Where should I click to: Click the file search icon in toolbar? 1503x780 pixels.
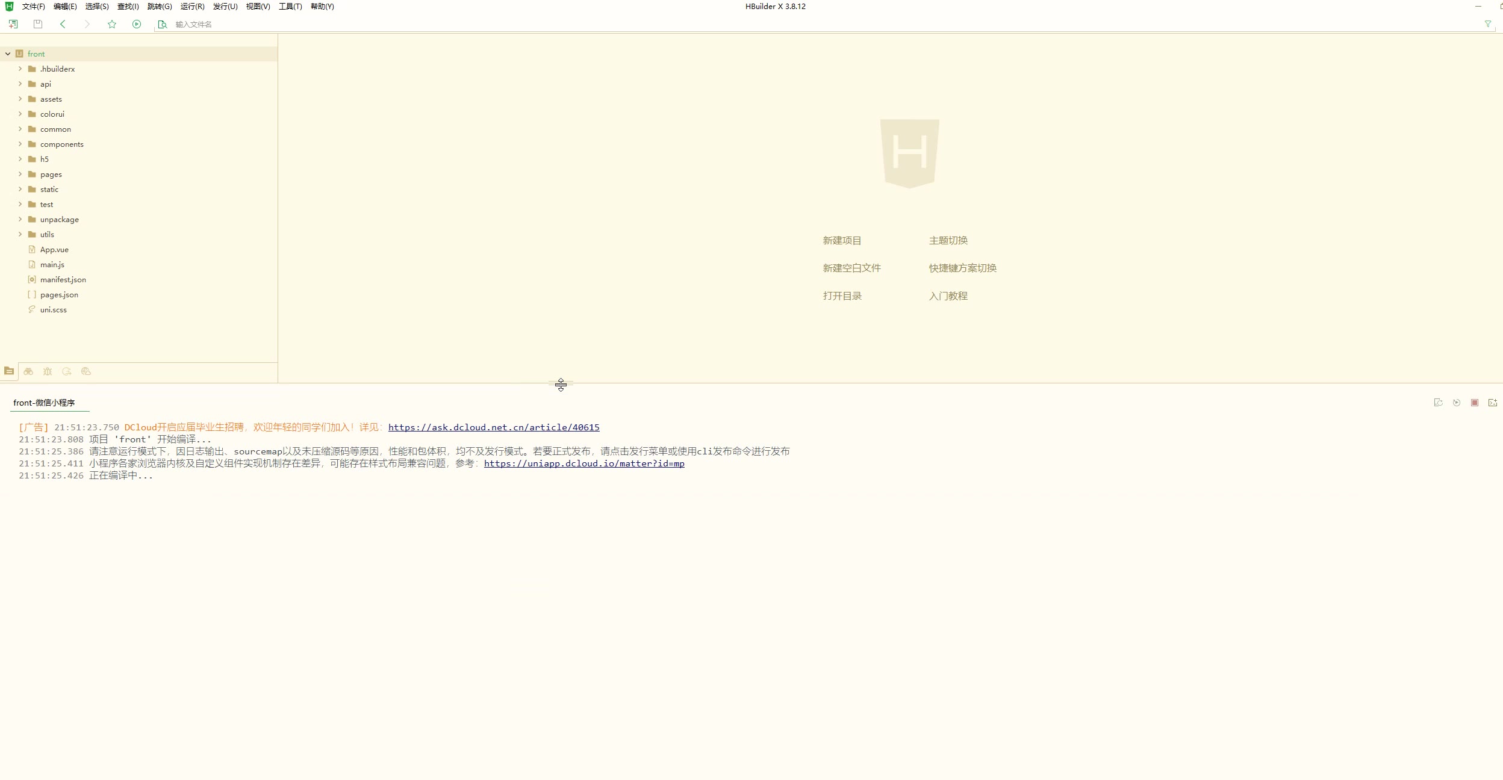tap(162, 24)
